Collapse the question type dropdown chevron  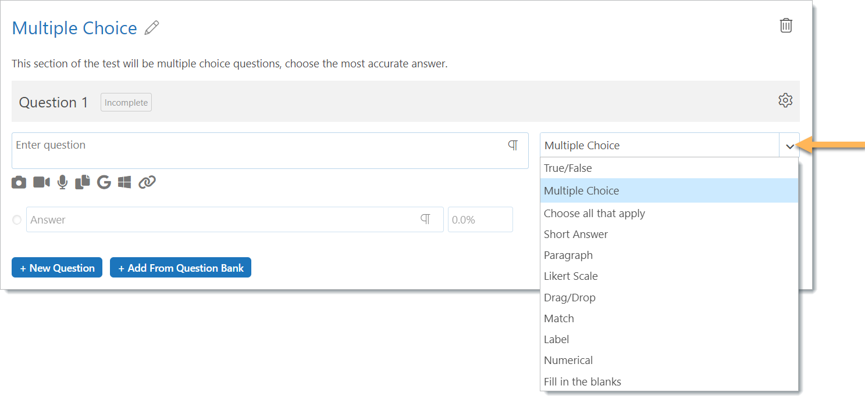pyautogui.click(x=789, y=146)
